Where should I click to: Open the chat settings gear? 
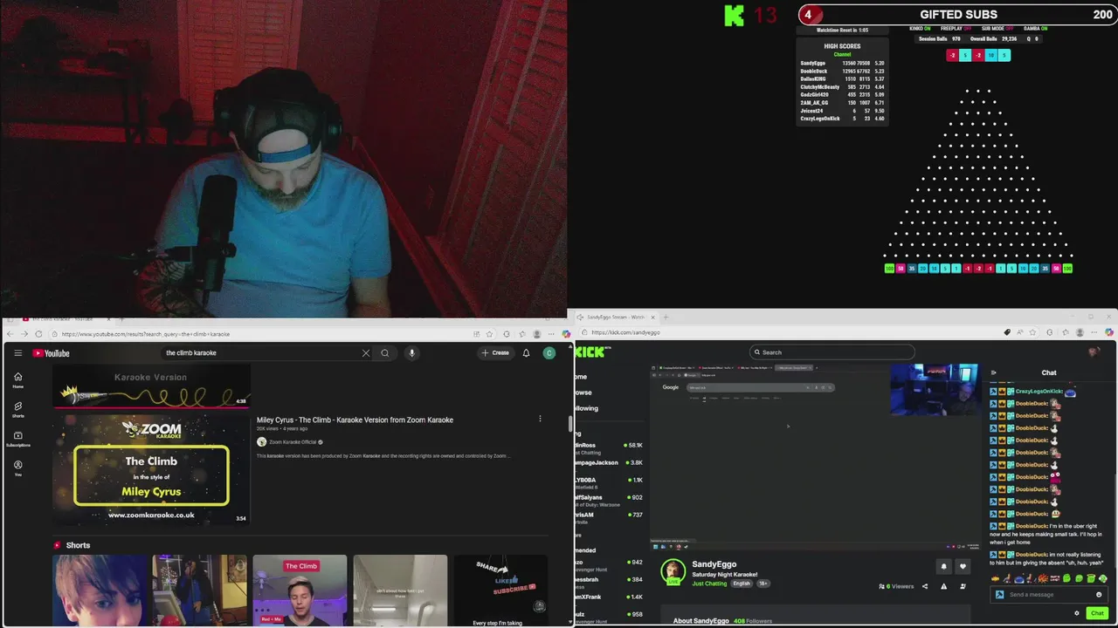coord(1076,613)
